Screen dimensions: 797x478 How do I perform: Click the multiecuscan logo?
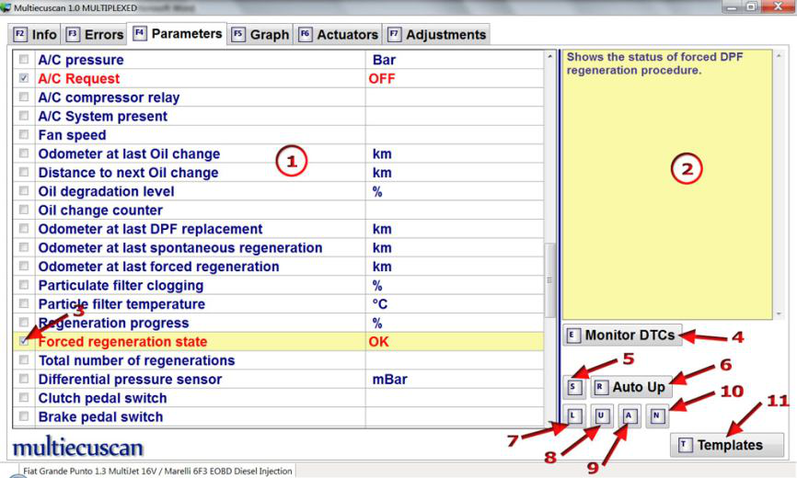(x=78, y=448)
